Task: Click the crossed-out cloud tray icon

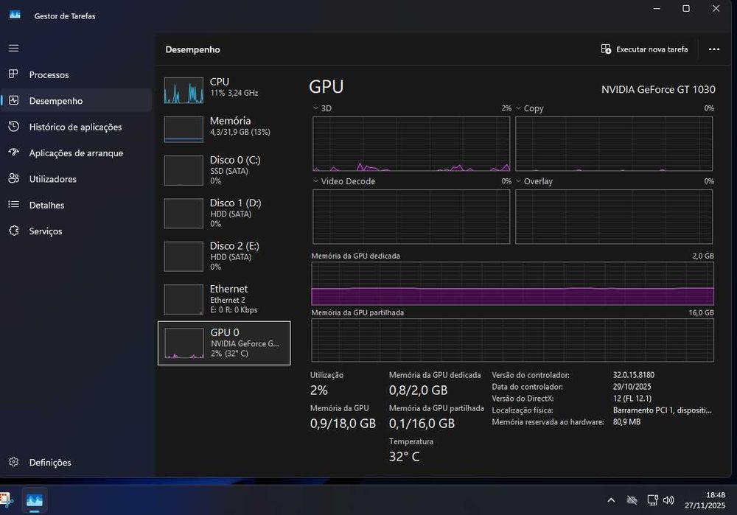Action: click(x=632, y=500)
